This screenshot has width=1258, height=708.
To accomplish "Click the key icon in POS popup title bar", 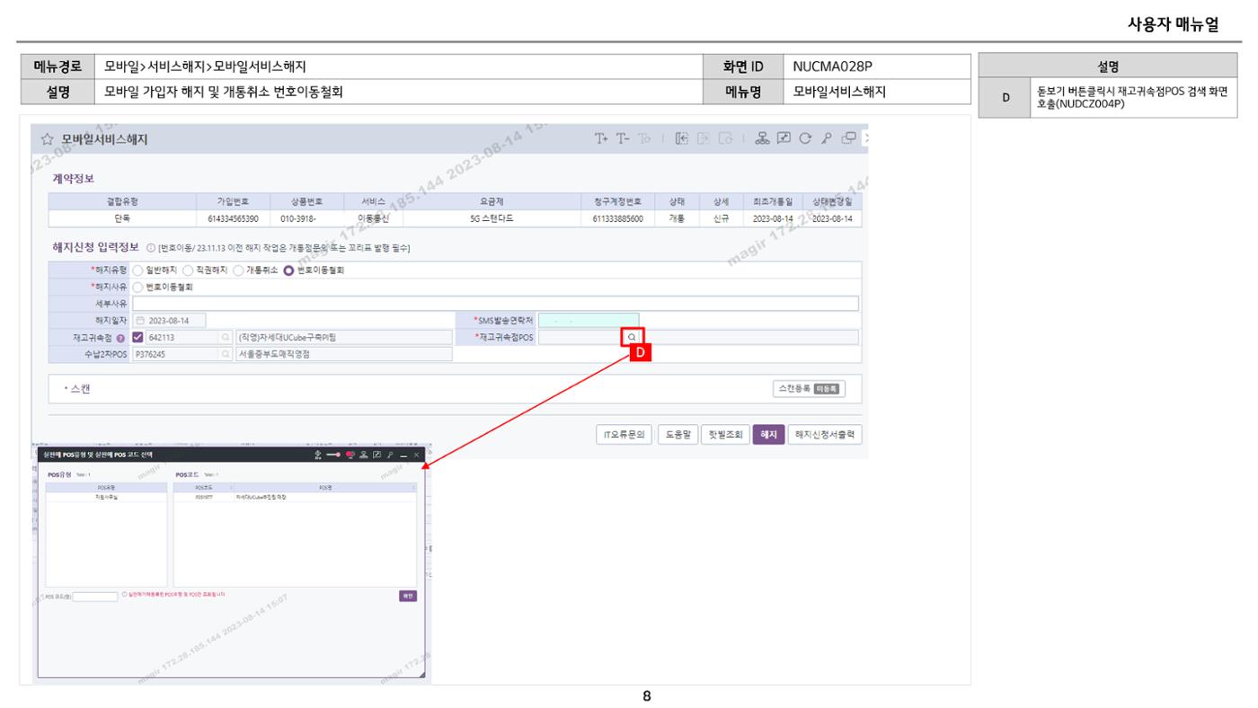I will (x=390, y=456).
